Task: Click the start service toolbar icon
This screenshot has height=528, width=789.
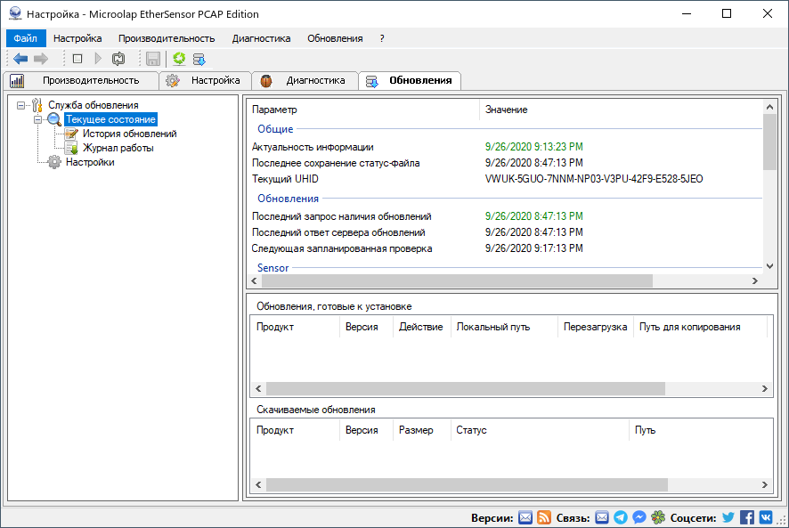Action: (x=97, y=59)
